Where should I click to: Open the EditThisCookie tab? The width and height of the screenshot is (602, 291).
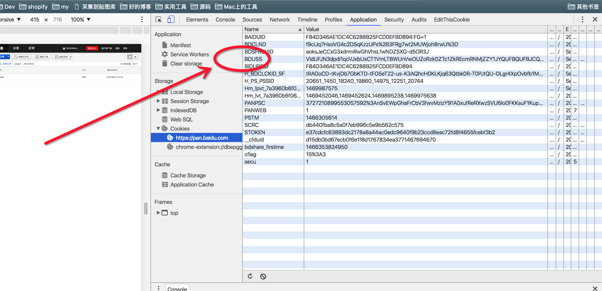pyautogui.click(x=452, y=20)
